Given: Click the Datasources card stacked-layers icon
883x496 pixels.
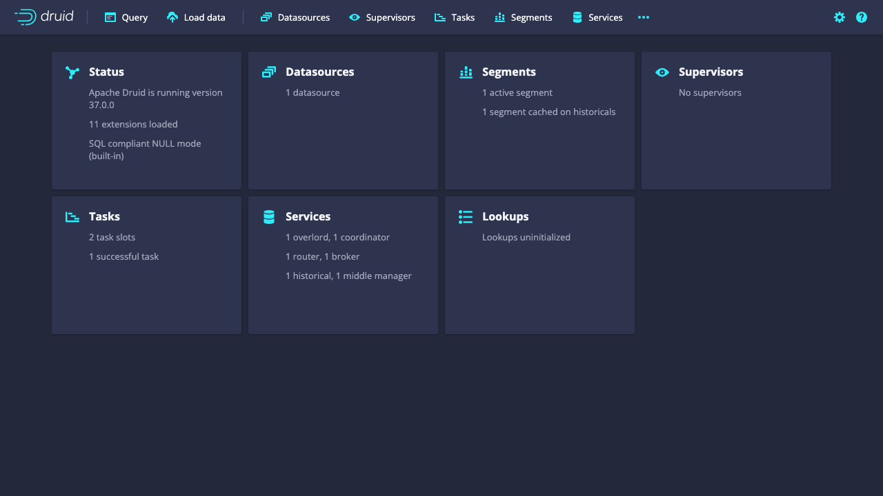Looking at the screenshot, I should pyautogui.click(x=269, y=72).
